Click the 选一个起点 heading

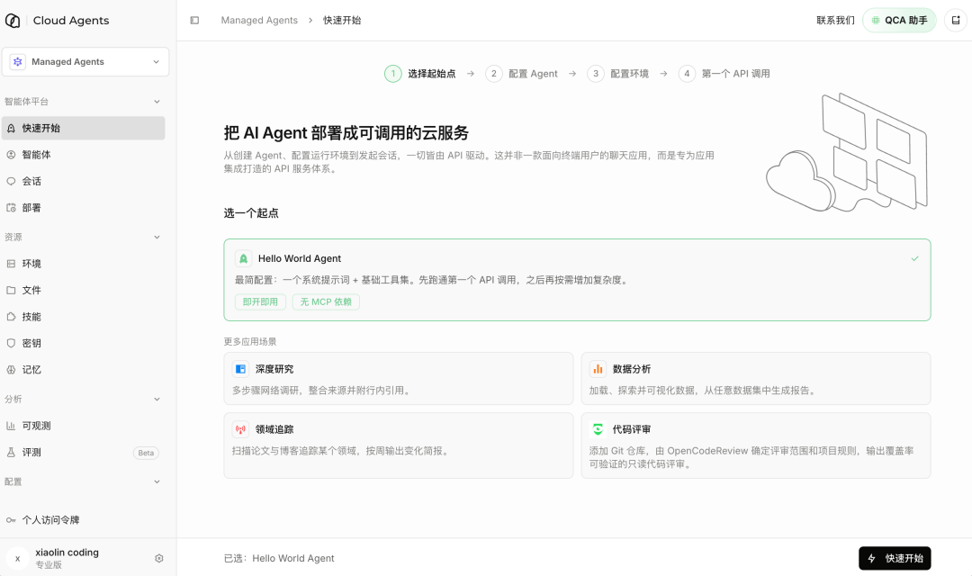[251, 213]
